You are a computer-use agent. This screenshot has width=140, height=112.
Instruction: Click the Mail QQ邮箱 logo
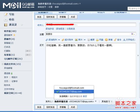tap(18, 5)
